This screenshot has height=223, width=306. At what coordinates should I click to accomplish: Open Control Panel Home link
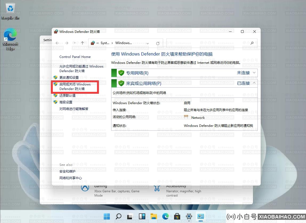pos(75,57)
